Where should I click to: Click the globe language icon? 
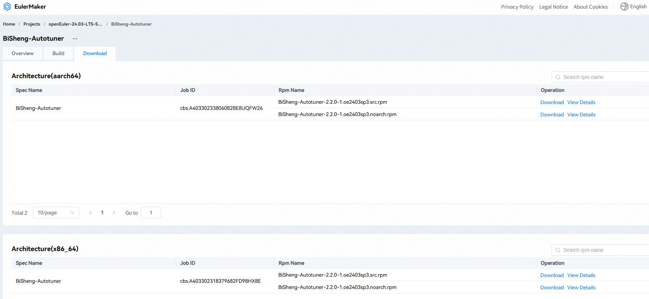[624, 6]
